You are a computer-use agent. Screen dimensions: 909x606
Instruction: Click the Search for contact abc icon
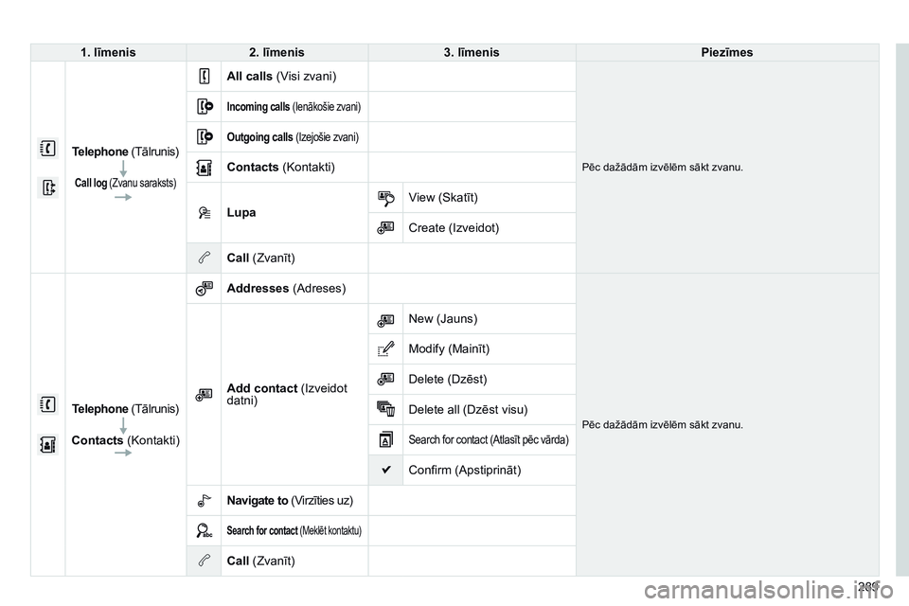[205, 530]
